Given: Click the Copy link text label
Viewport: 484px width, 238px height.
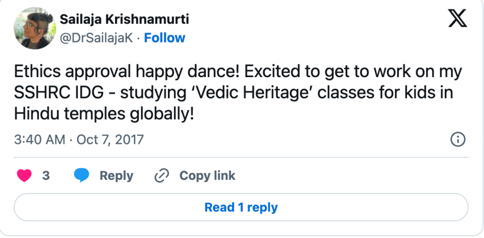Looking at the screenshot, I should pyautogui.click(x=207, y=176).
